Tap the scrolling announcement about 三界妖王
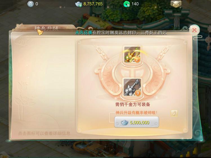The height and width of the screenshot is (158, 211). point(121,33)
